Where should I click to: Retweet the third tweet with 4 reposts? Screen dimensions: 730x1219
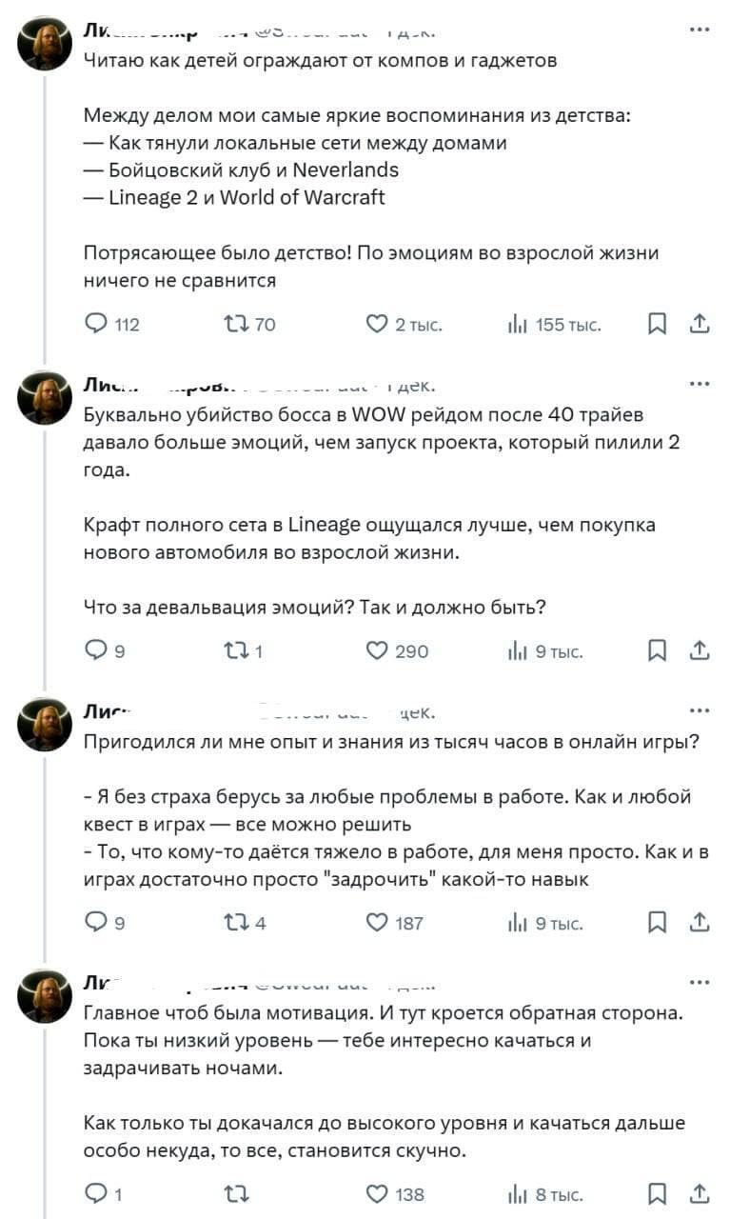point(237,921)
